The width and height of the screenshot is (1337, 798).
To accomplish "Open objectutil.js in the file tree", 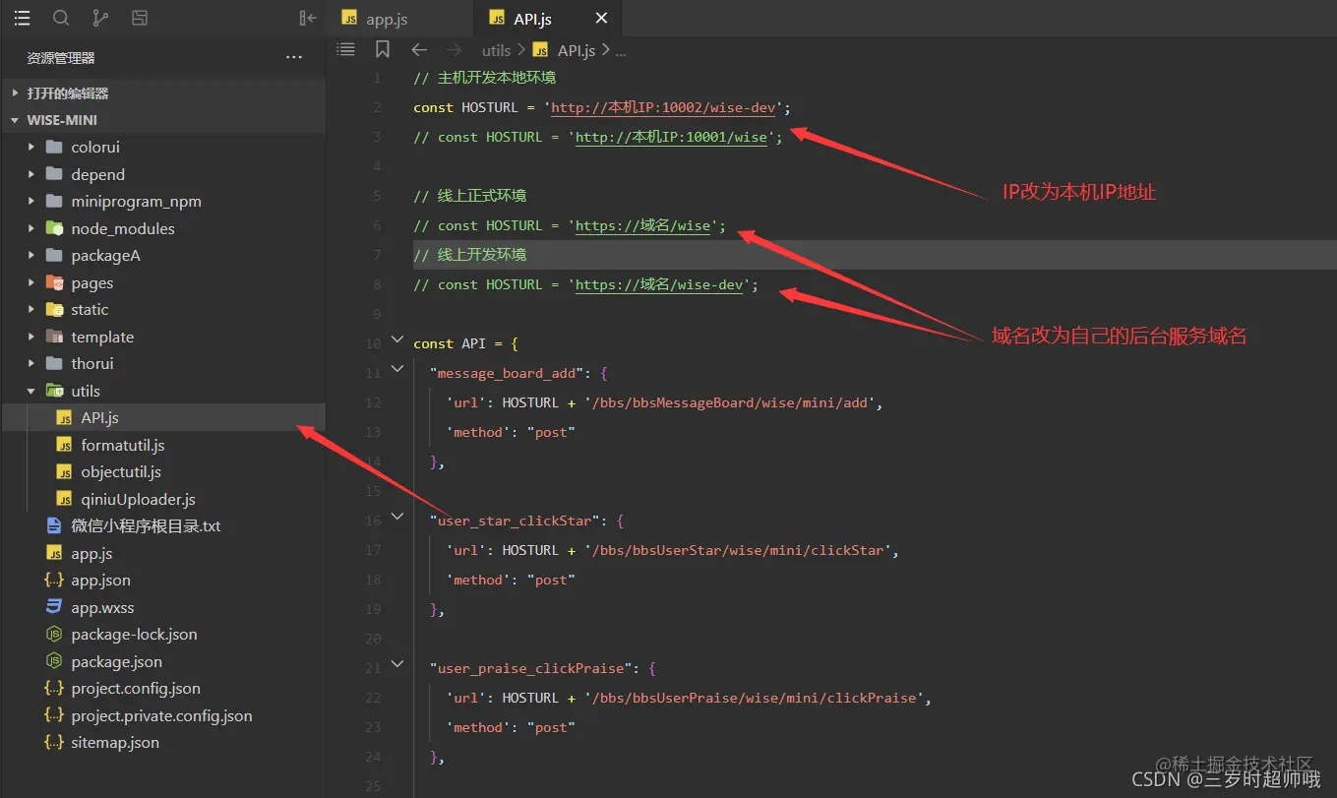I will pos(162,472).
